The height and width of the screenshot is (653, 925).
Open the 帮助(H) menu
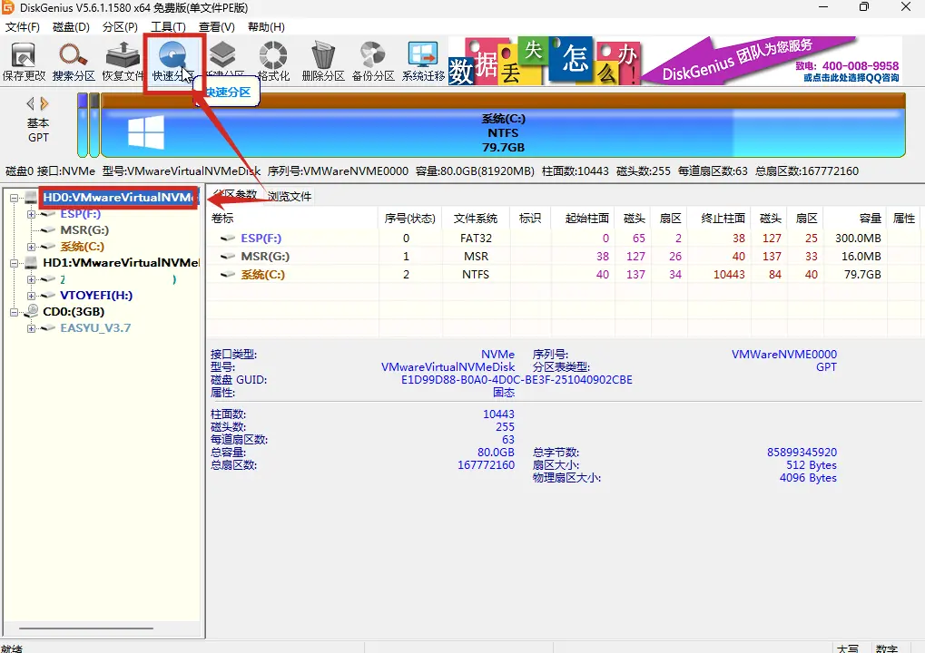pyautogui.click(x=266, y=27)
